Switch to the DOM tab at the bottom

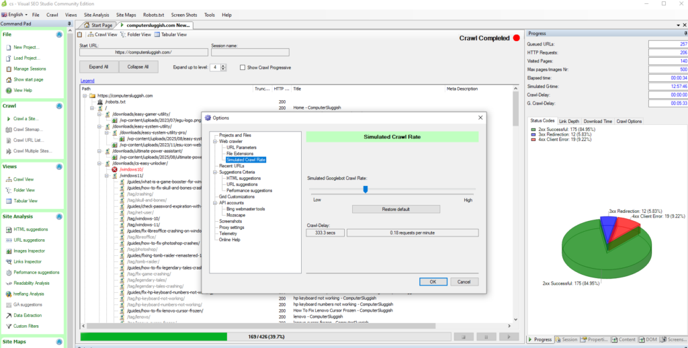point(648,340)
